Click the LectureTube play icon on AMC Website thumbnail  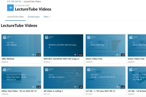coord(33,55)
